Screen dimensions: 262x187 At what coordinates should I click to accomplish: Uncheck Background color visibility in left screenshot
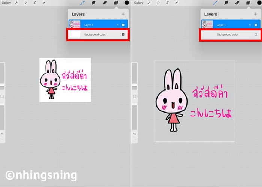123,34
